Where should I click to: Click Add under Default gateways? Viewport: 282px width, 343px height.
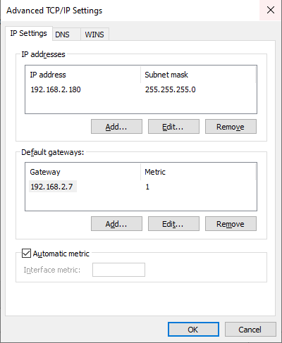pyautogui.click(x=116, y=224)
